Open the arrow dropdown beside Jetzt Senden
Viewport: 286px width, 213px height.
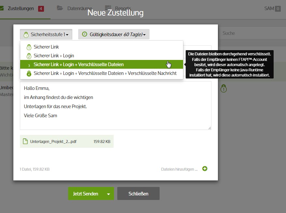(108, 194)
